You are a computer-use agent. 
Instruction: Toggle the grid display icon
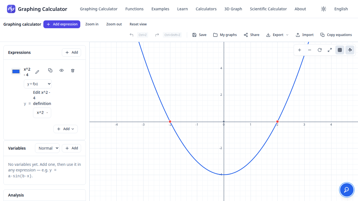pyautogui.click(x=340, y=50)
